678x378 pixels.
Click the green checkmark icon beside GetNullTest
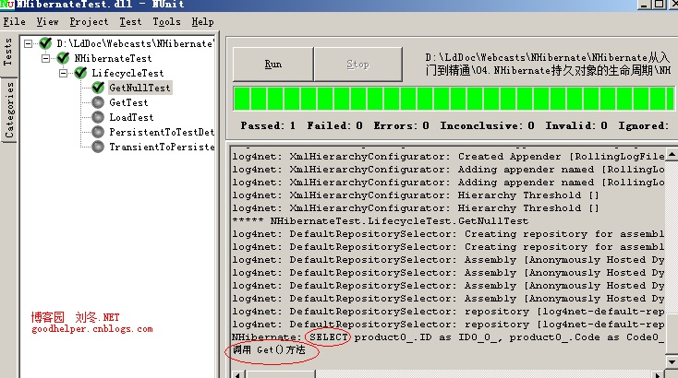point(98,88)
